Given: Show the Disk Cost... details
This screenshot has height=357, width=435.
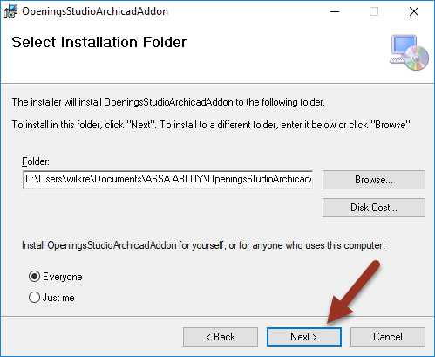Looking at the screenshot, I should [374, 208].
